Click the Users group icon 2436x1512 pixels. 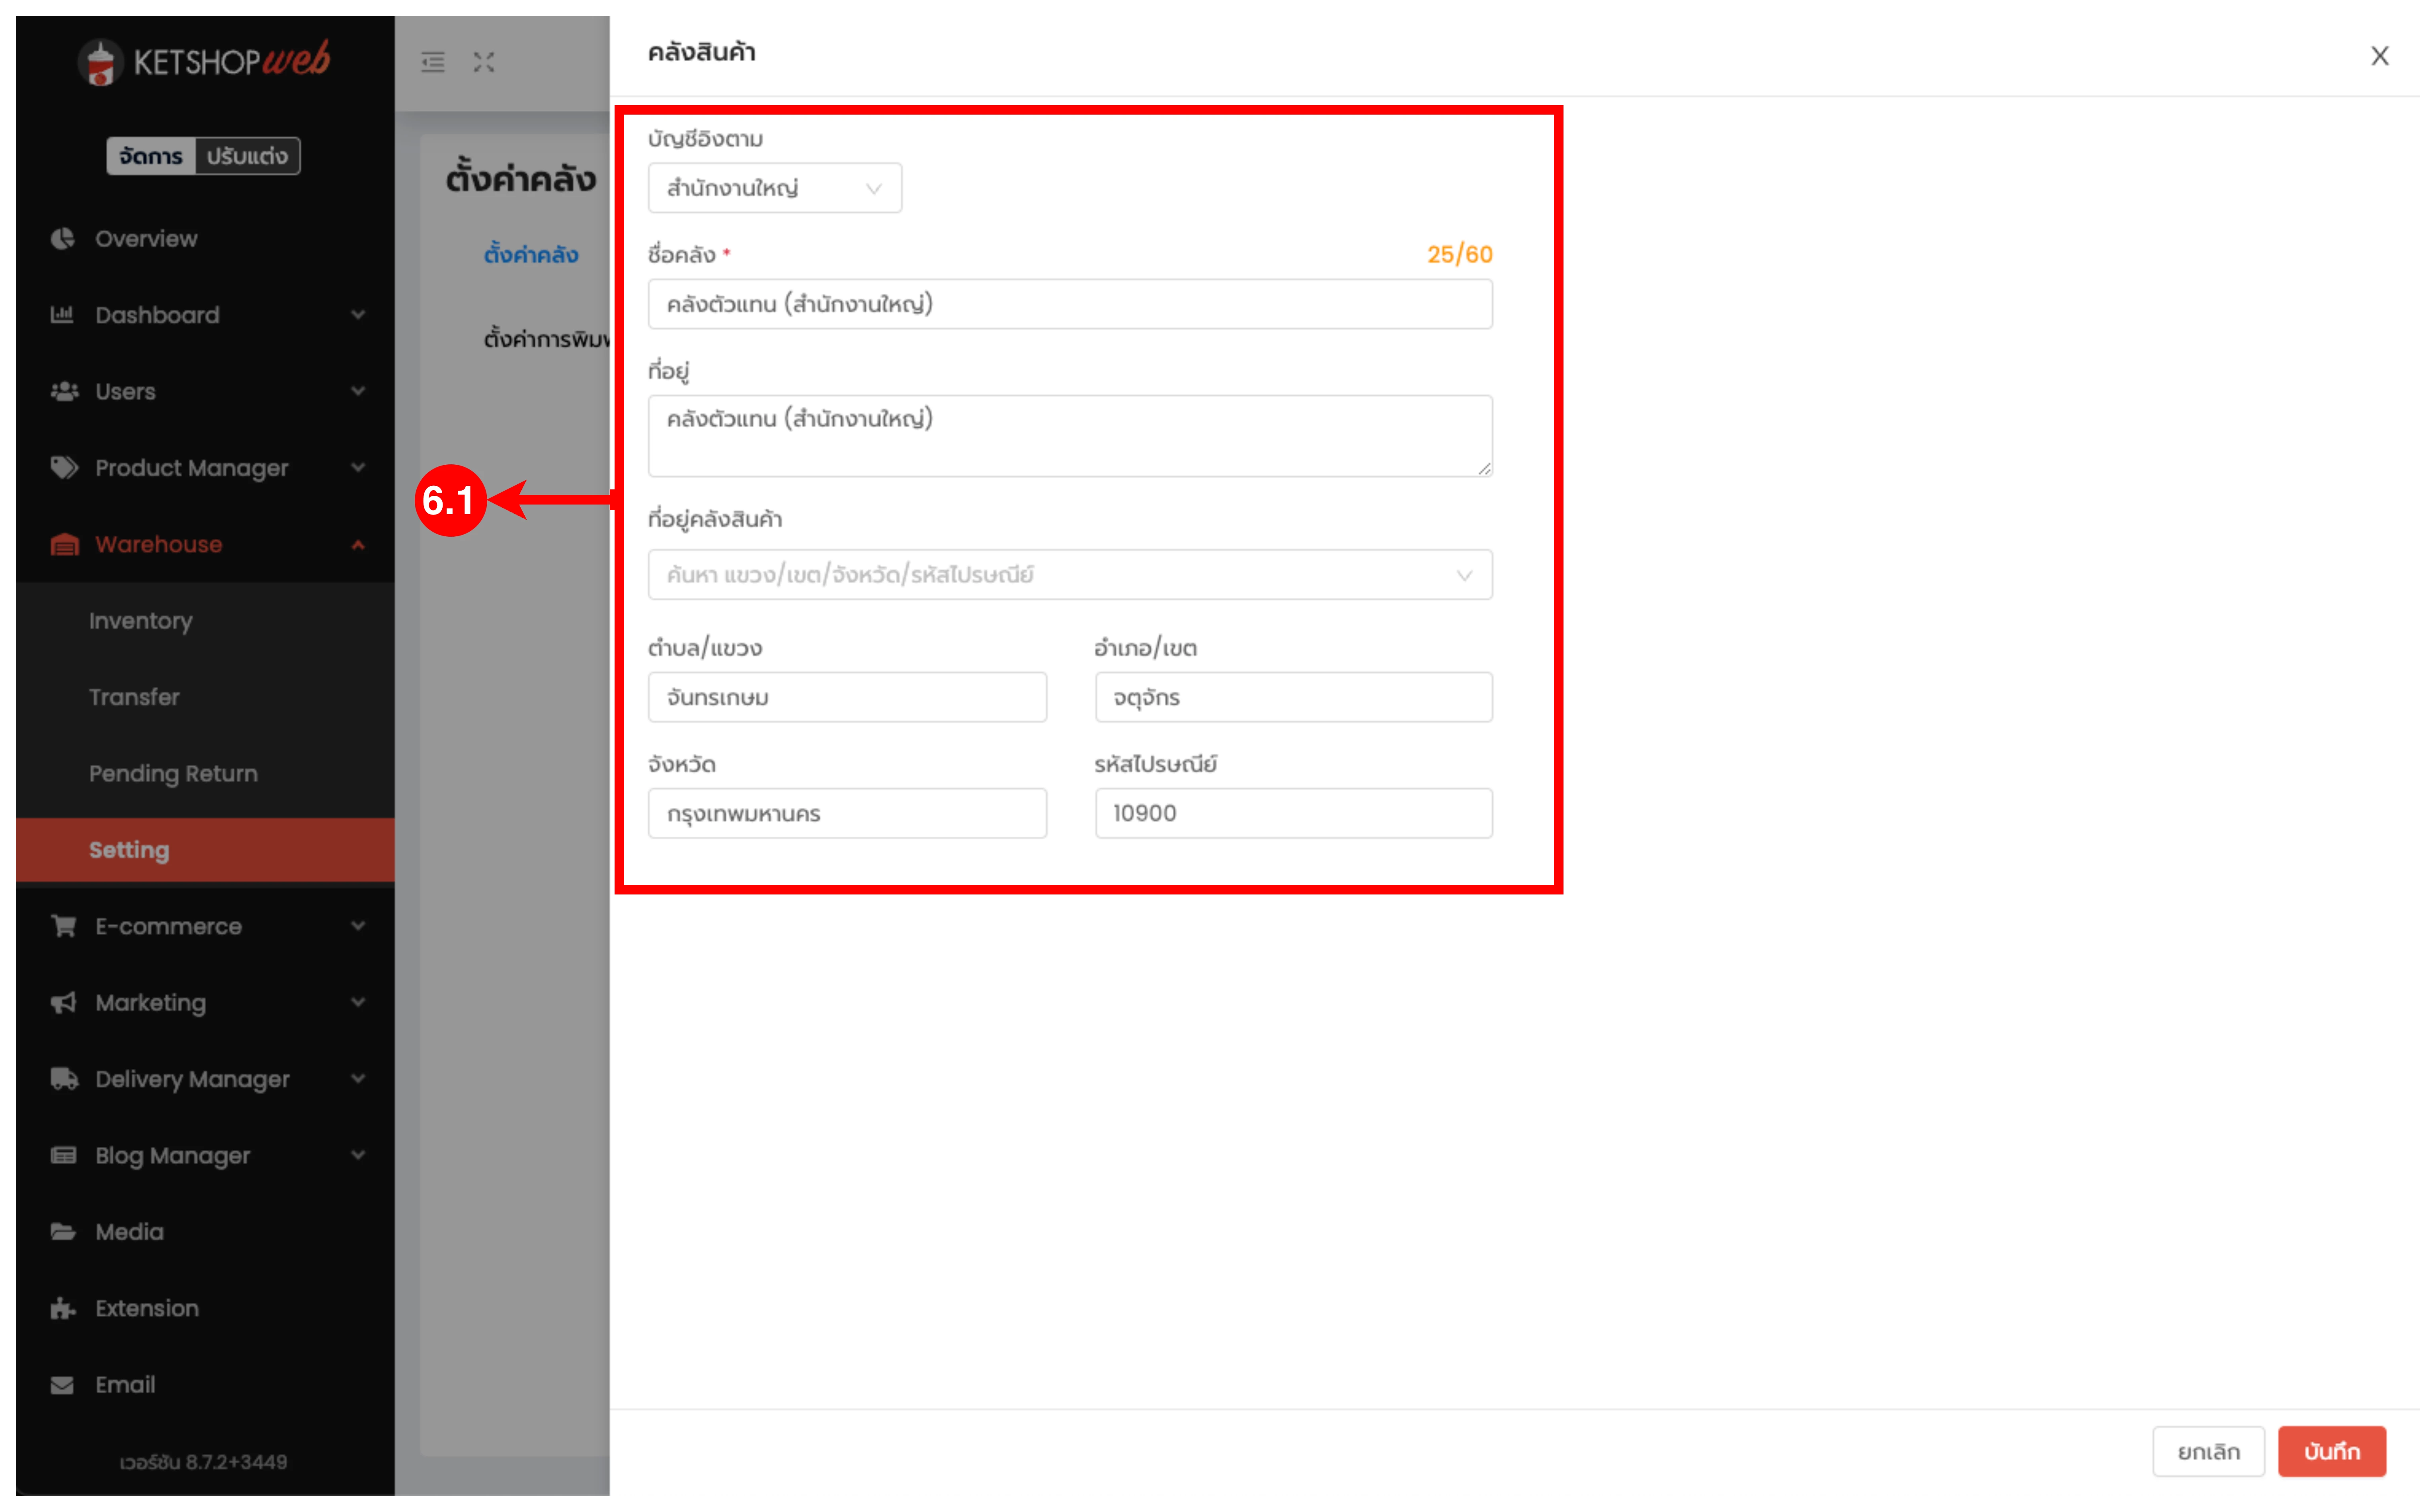(64, 391)
